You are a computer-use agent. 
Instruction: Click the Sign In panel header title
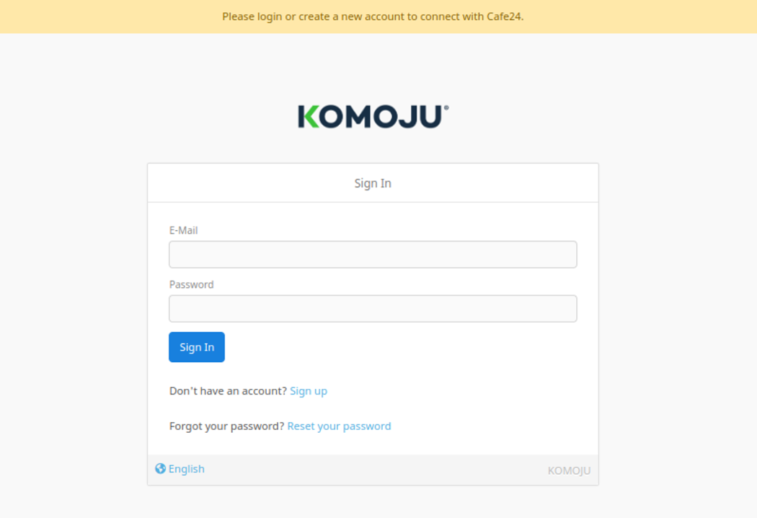pyautogui.click(x=373, y=183)
